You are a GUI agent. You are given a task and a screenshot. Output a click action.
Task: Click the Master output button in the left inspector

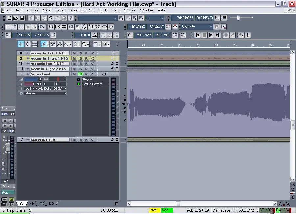(8, 186)
